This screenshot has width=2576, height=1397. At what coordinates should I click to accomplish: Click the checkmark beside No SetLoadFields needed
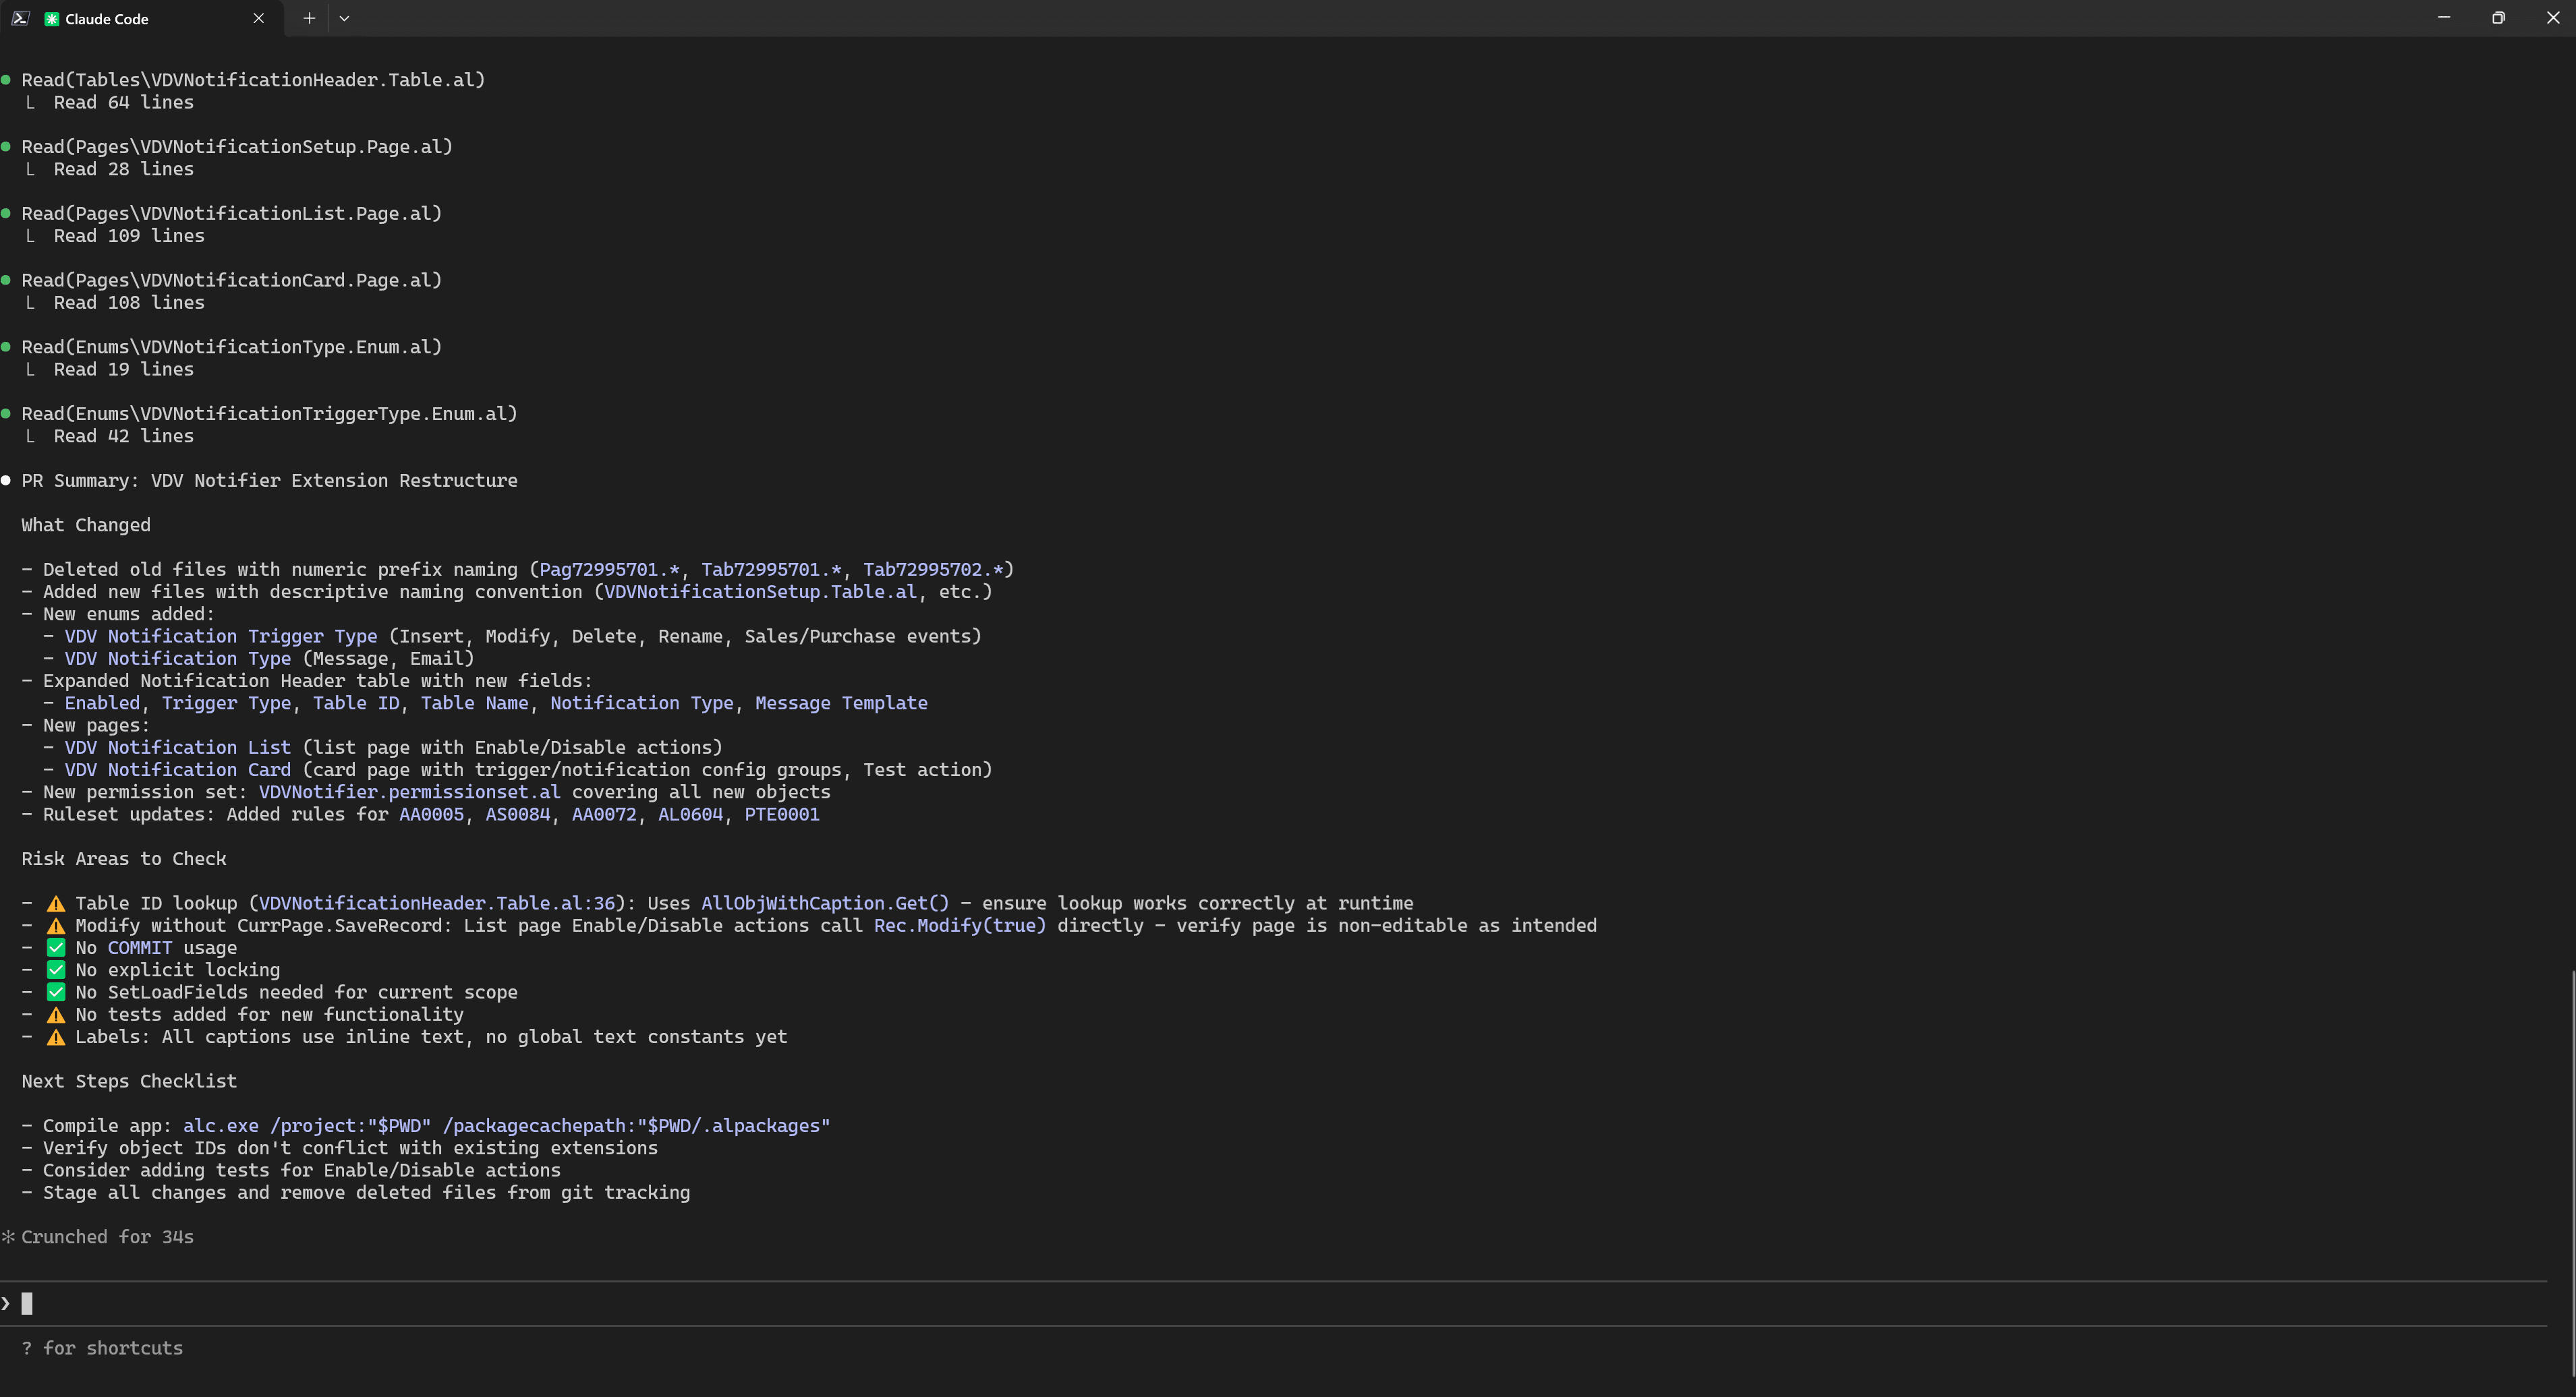(x=56, y=991)
